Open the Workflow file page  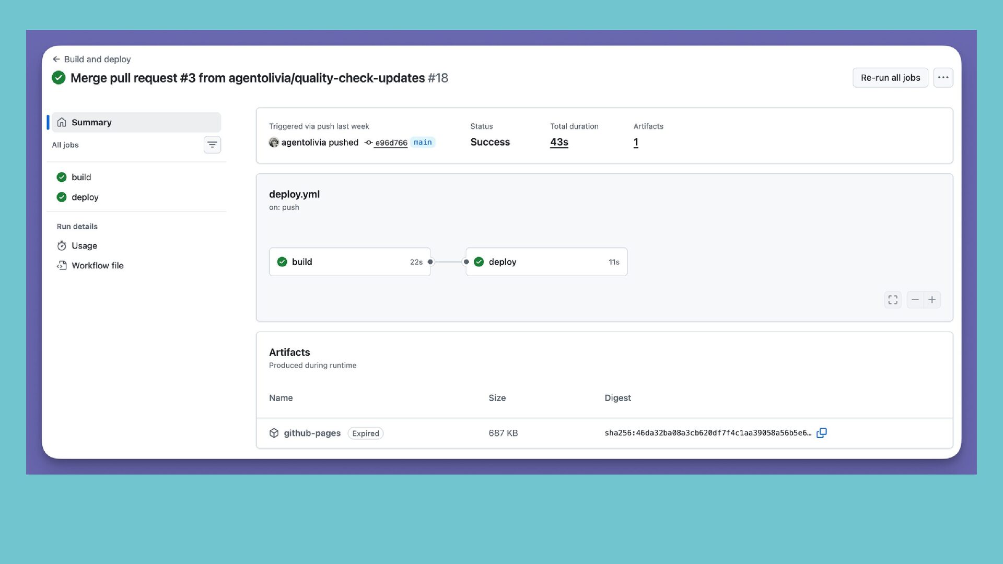click(97, 265)
